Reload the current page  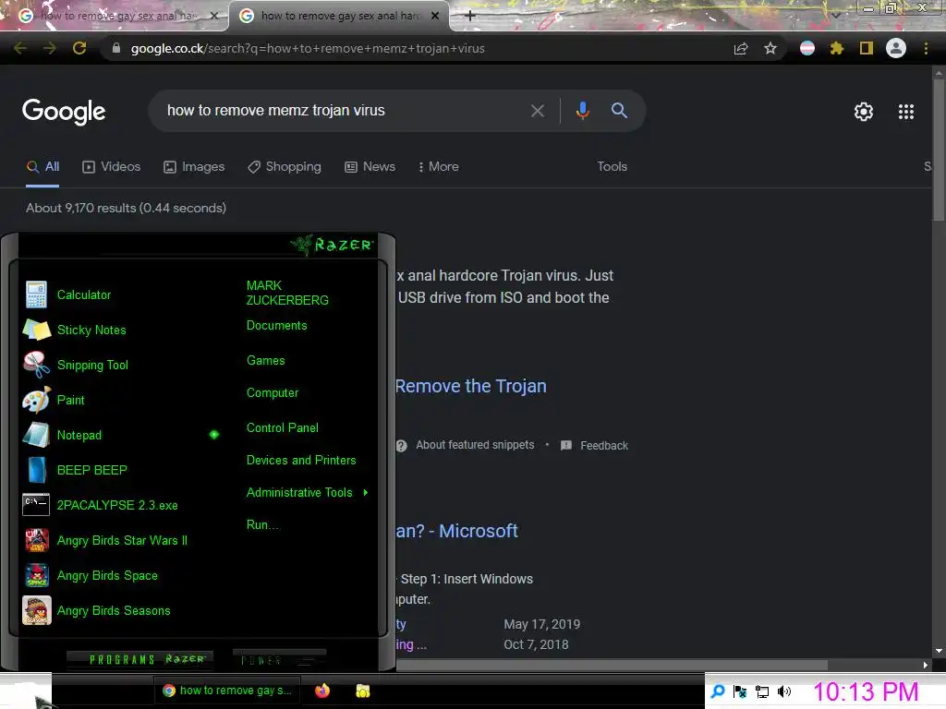[79, 48]
